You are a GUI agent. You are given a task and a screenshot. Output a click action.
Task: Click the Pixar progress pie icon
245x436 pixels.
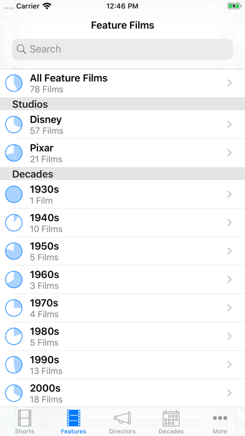(14, 153)
